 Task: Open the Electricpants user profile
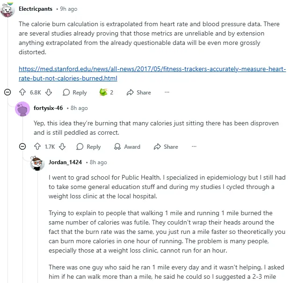35,9
